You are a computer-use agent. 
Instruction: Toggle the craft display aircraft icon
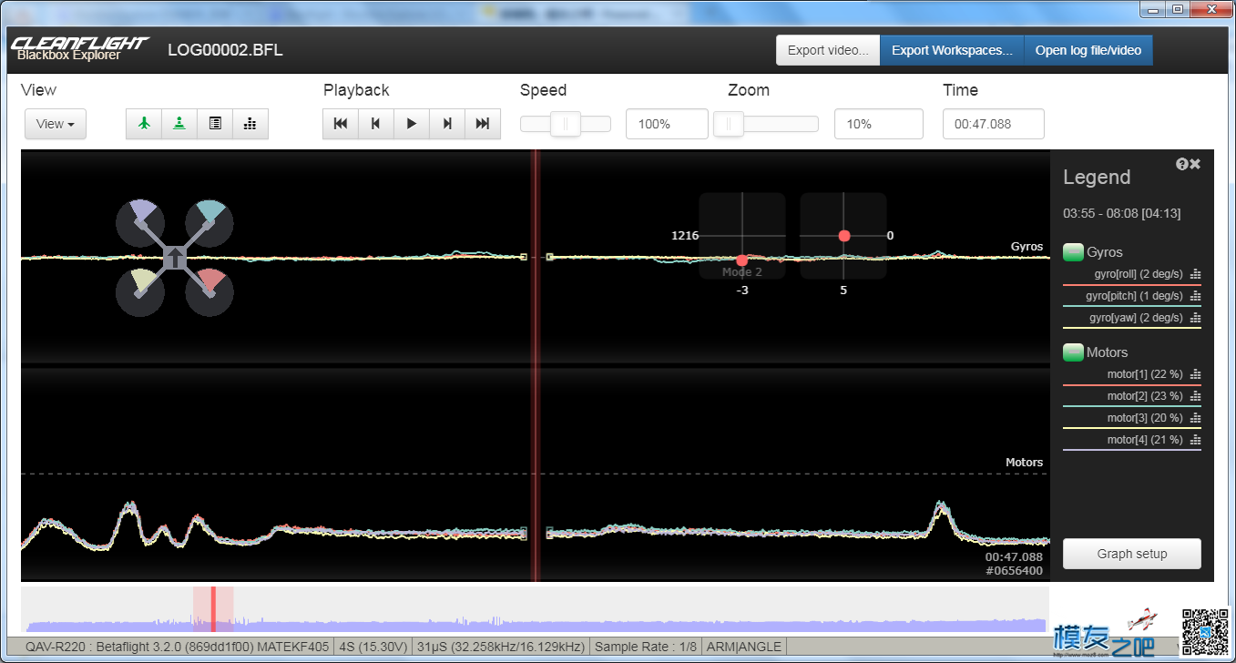[144, 124]
